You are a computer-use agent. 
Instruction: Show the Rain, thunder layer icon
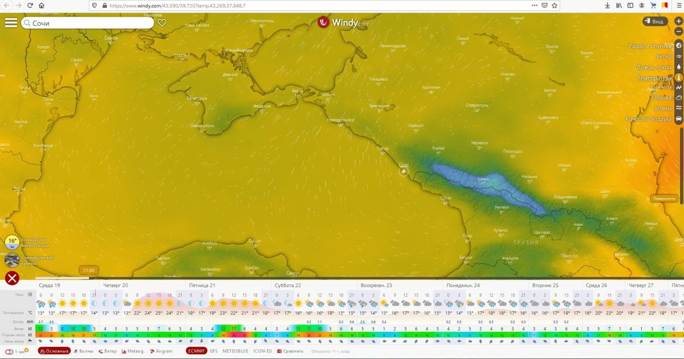678,67
